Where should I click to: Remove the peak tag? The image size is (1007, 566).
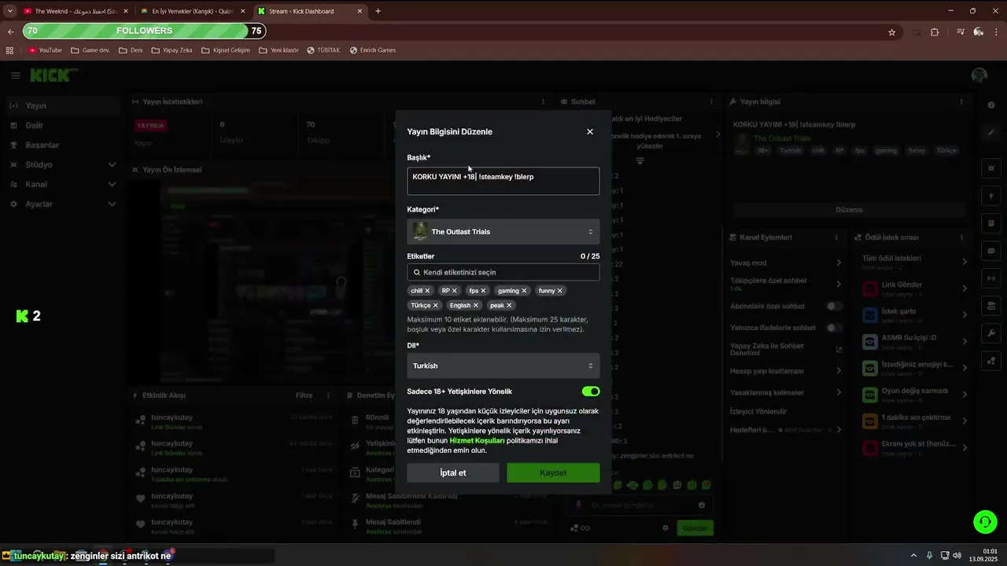pos(510,306)
